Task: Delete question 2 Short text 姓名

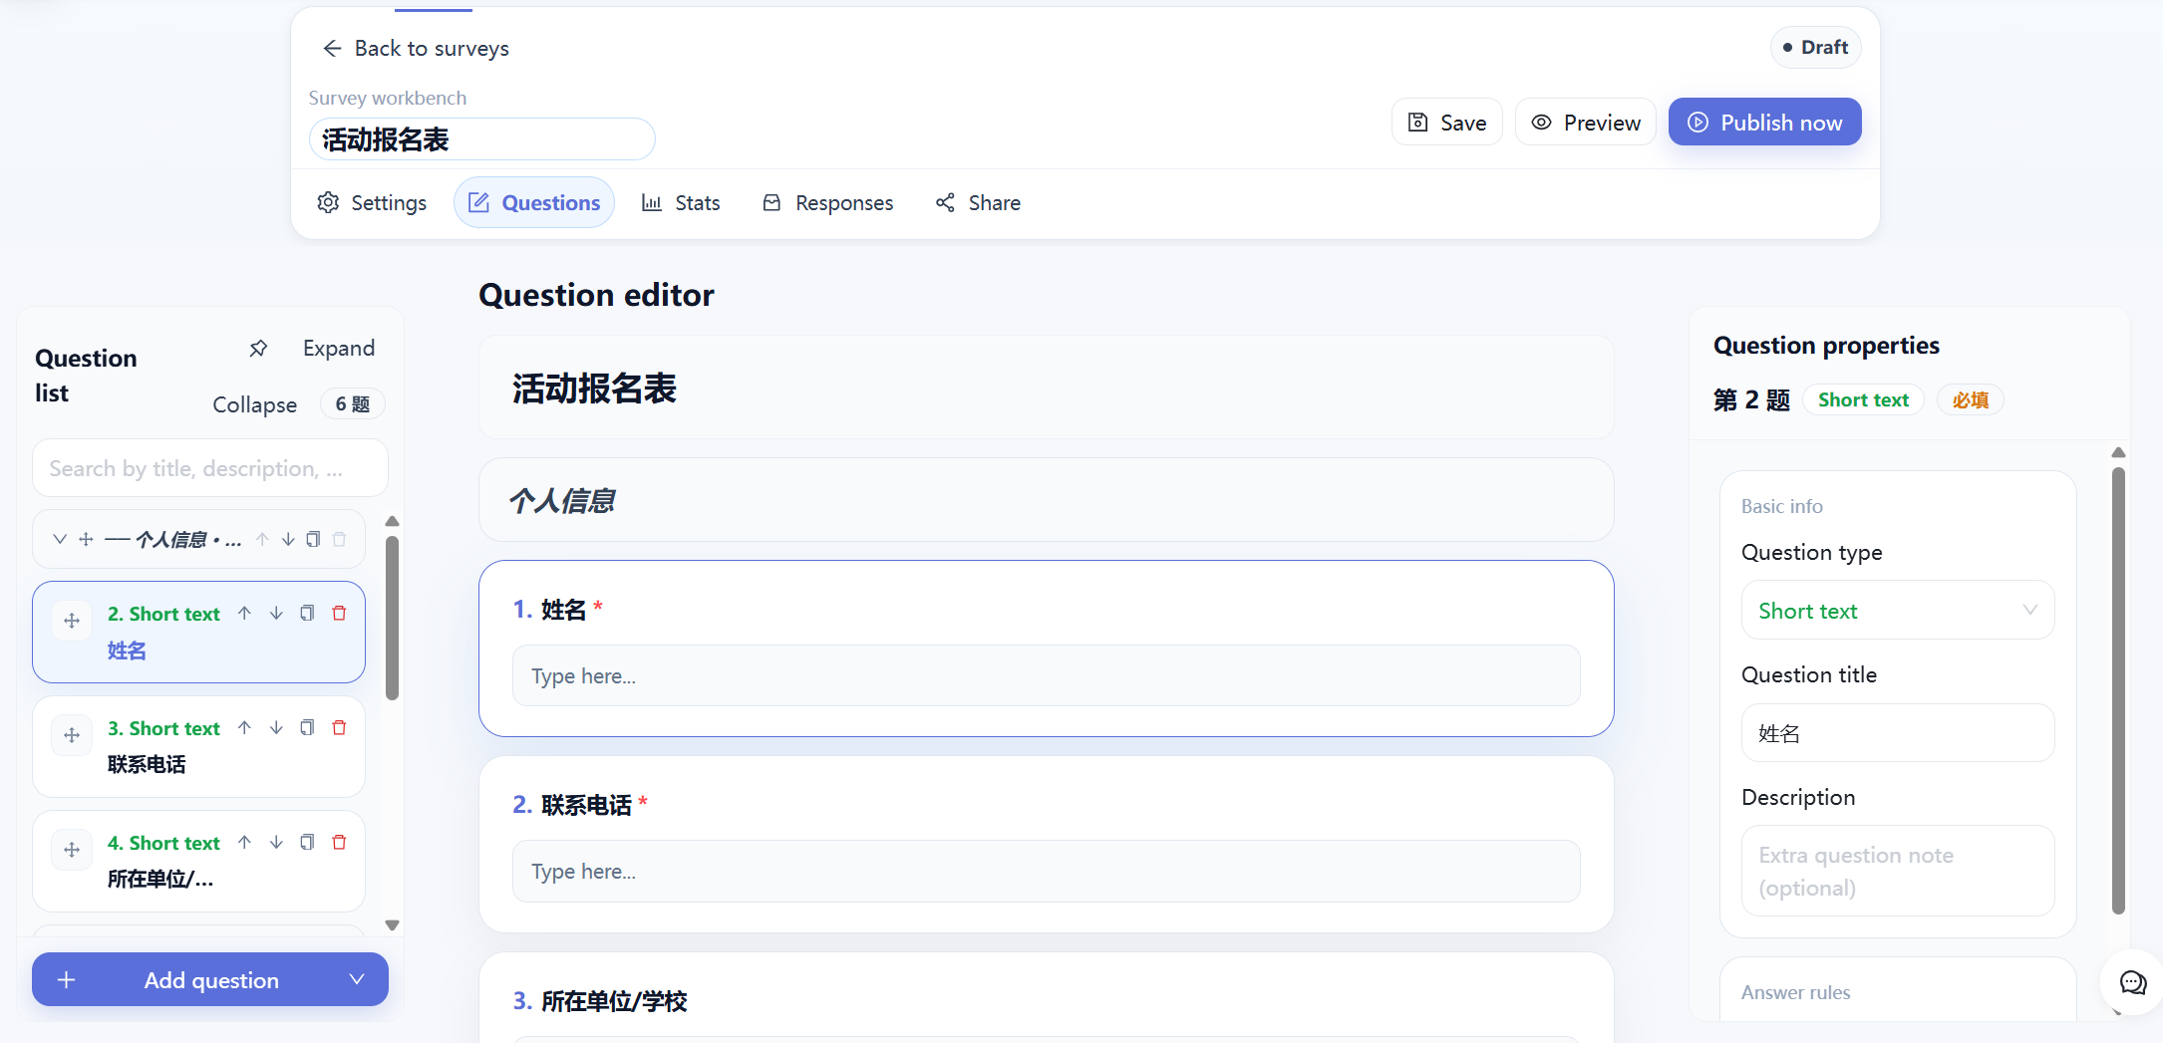Action: [339, 614]
